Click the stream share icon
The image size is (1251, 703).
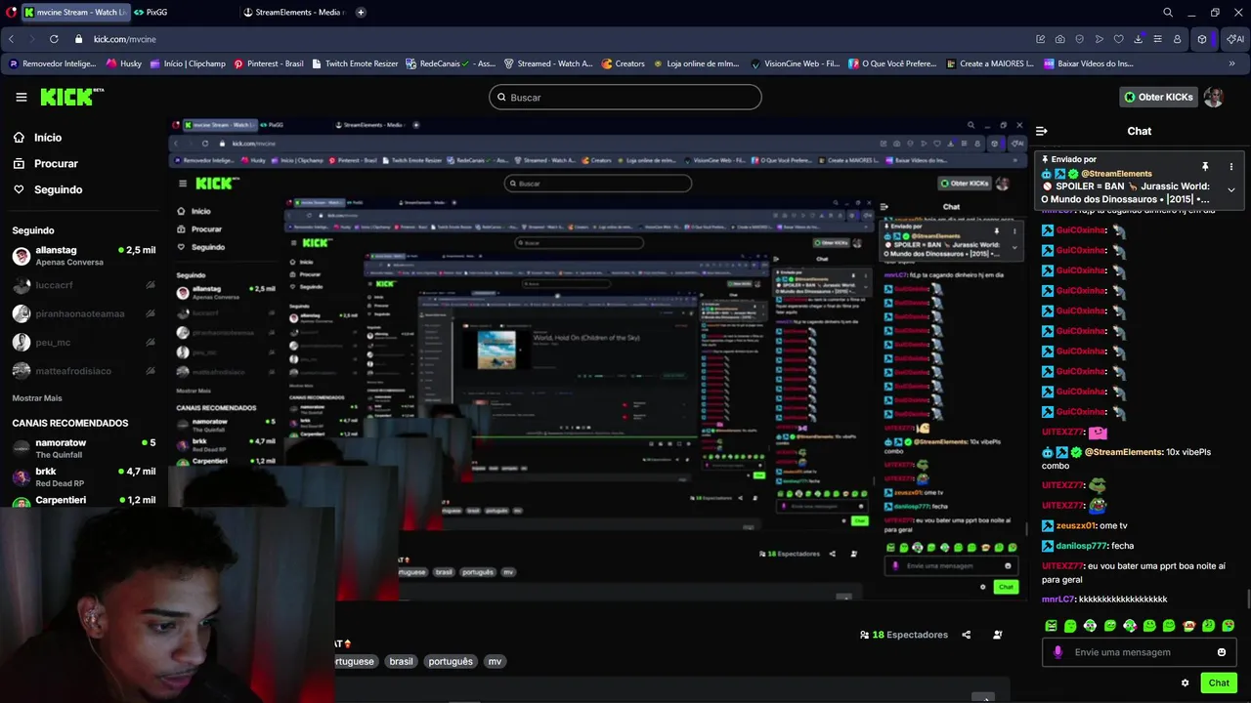click(966, 635)
